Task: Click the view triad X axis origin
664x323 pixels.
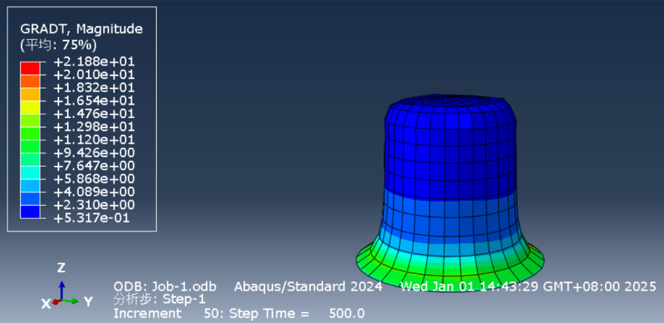Action: (55, 302)
